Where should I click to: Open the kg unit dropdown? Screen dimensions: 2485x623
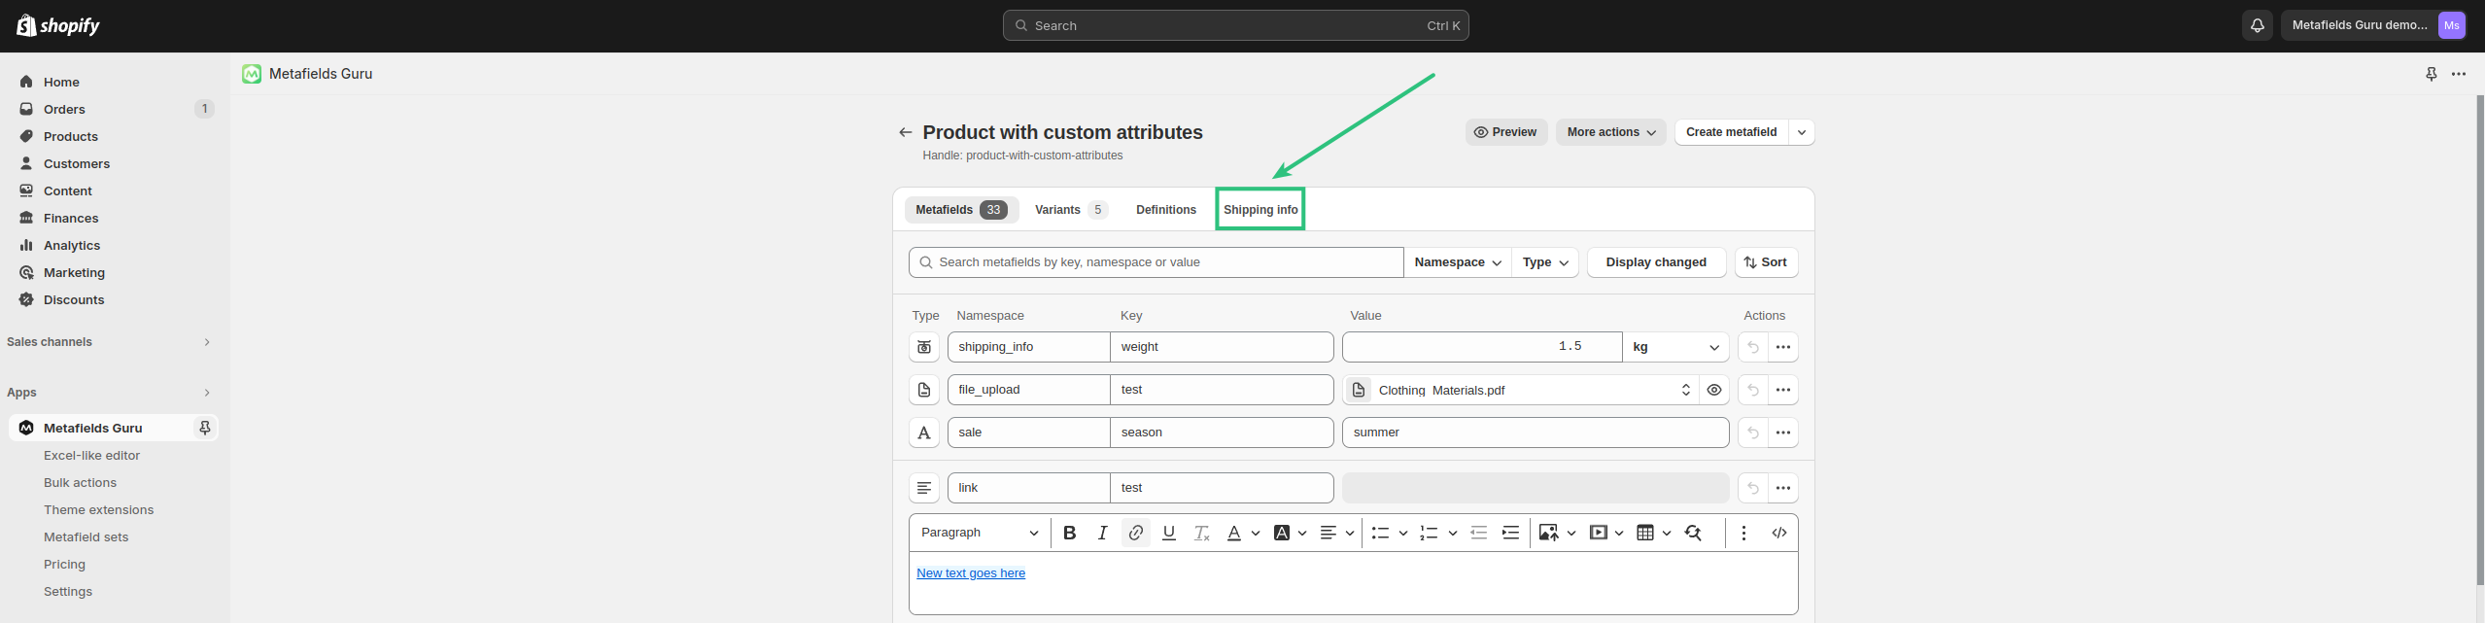point(1675,347)
